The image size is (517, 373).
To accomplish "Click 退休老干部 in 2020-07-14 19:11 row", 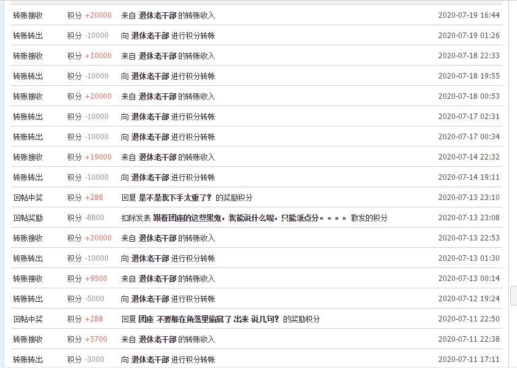I will tap(150, 177).
